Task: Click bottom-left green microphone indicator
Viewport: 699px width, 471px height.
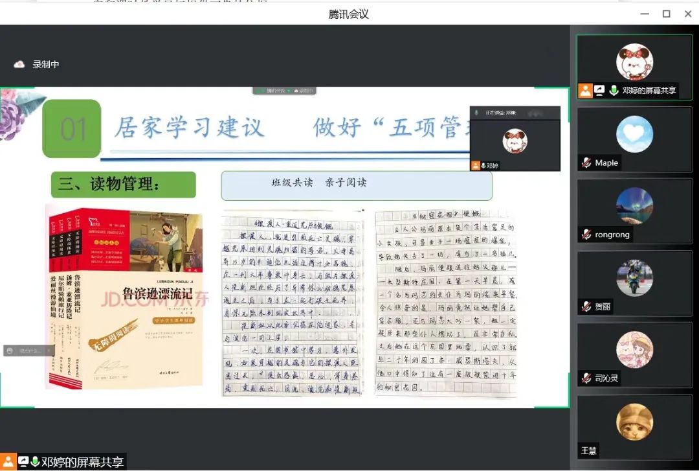Action: (35, 462)
